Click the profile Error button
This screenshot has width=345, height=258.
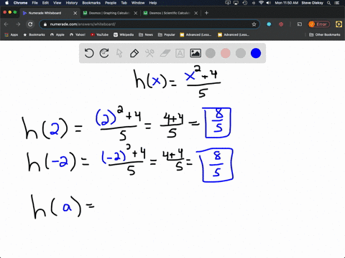(319, 24)
